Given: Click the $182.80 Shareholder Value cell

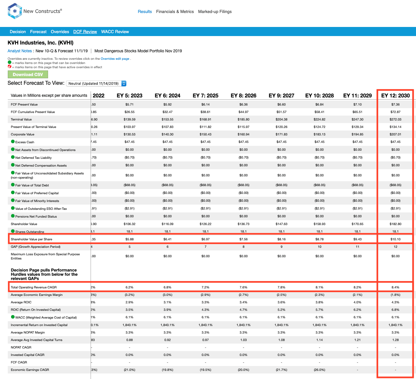Looking at the screenshot, I should coord(396,224).
